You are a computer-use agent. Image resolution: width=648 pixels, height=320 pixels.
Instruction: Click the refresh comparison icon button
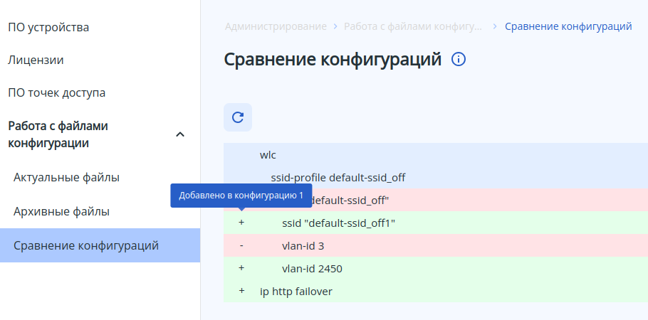pos(238,117)
